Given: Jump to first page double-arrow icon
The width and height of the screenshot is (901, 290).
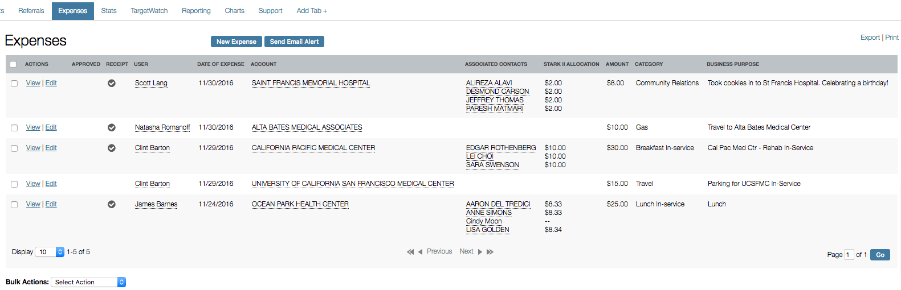Looking at the screenshot, I should point(410,252).
